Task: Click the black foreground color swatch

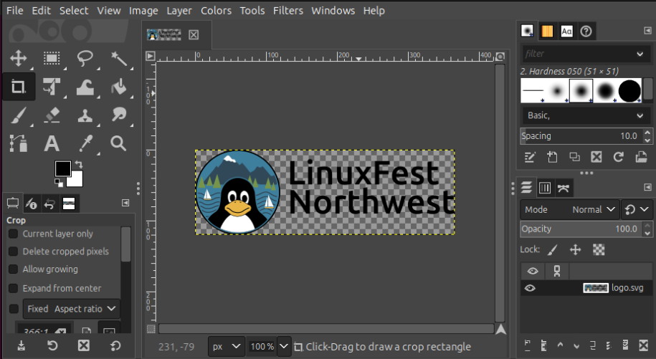Action: [63, 169]
